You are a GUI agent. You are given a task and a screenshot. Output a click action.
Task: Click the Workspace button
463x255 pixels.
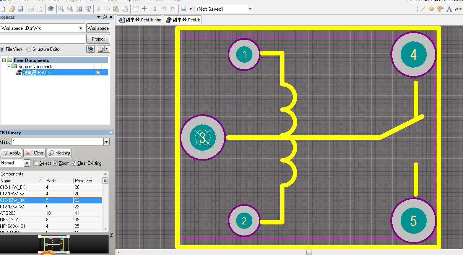(98, 28)
